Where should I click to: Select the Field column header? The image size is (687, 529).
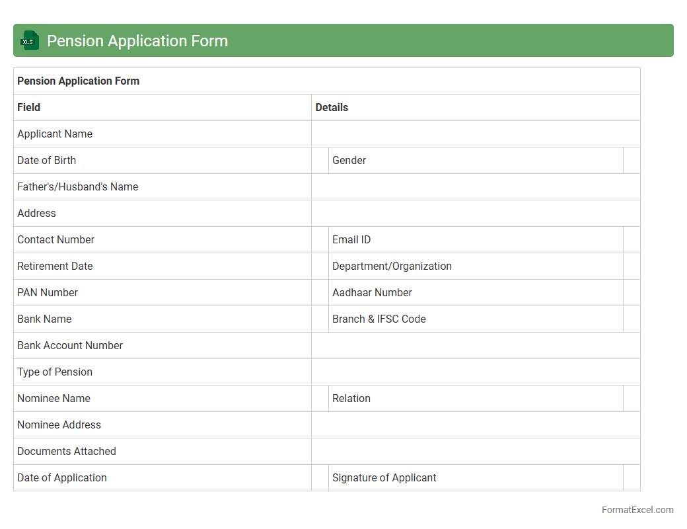(162, 108)
